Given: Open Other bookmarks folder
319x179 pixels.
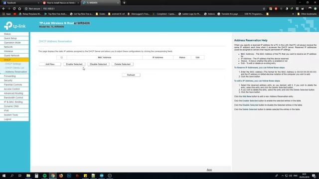Looking at the screenshot, I should point(307,14).
